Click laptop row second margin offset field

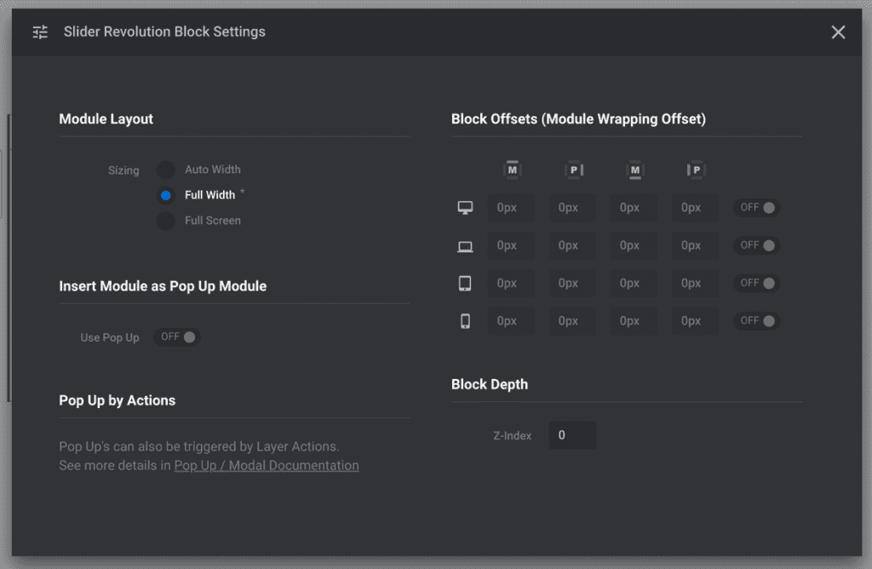click(634, 245)
